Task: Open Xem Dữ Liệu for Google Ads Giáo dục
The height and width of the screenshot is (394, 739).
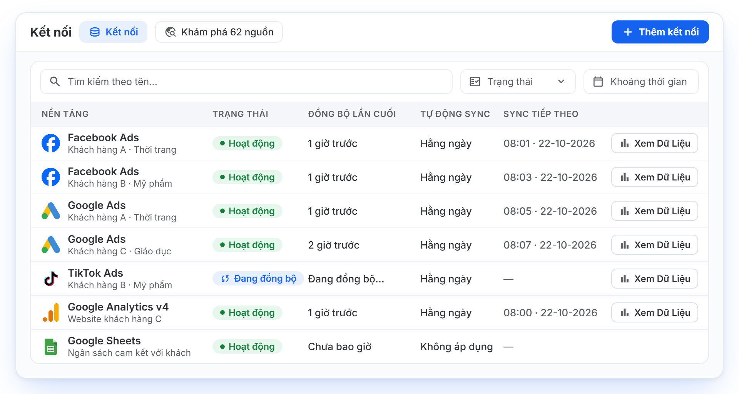Action: (655, 245)
